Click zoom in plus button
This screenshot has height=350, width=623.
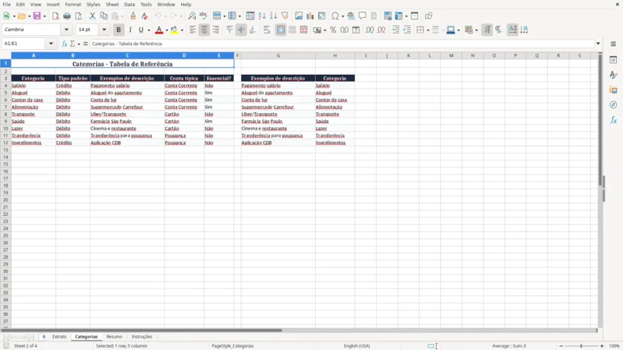(602, 346)
